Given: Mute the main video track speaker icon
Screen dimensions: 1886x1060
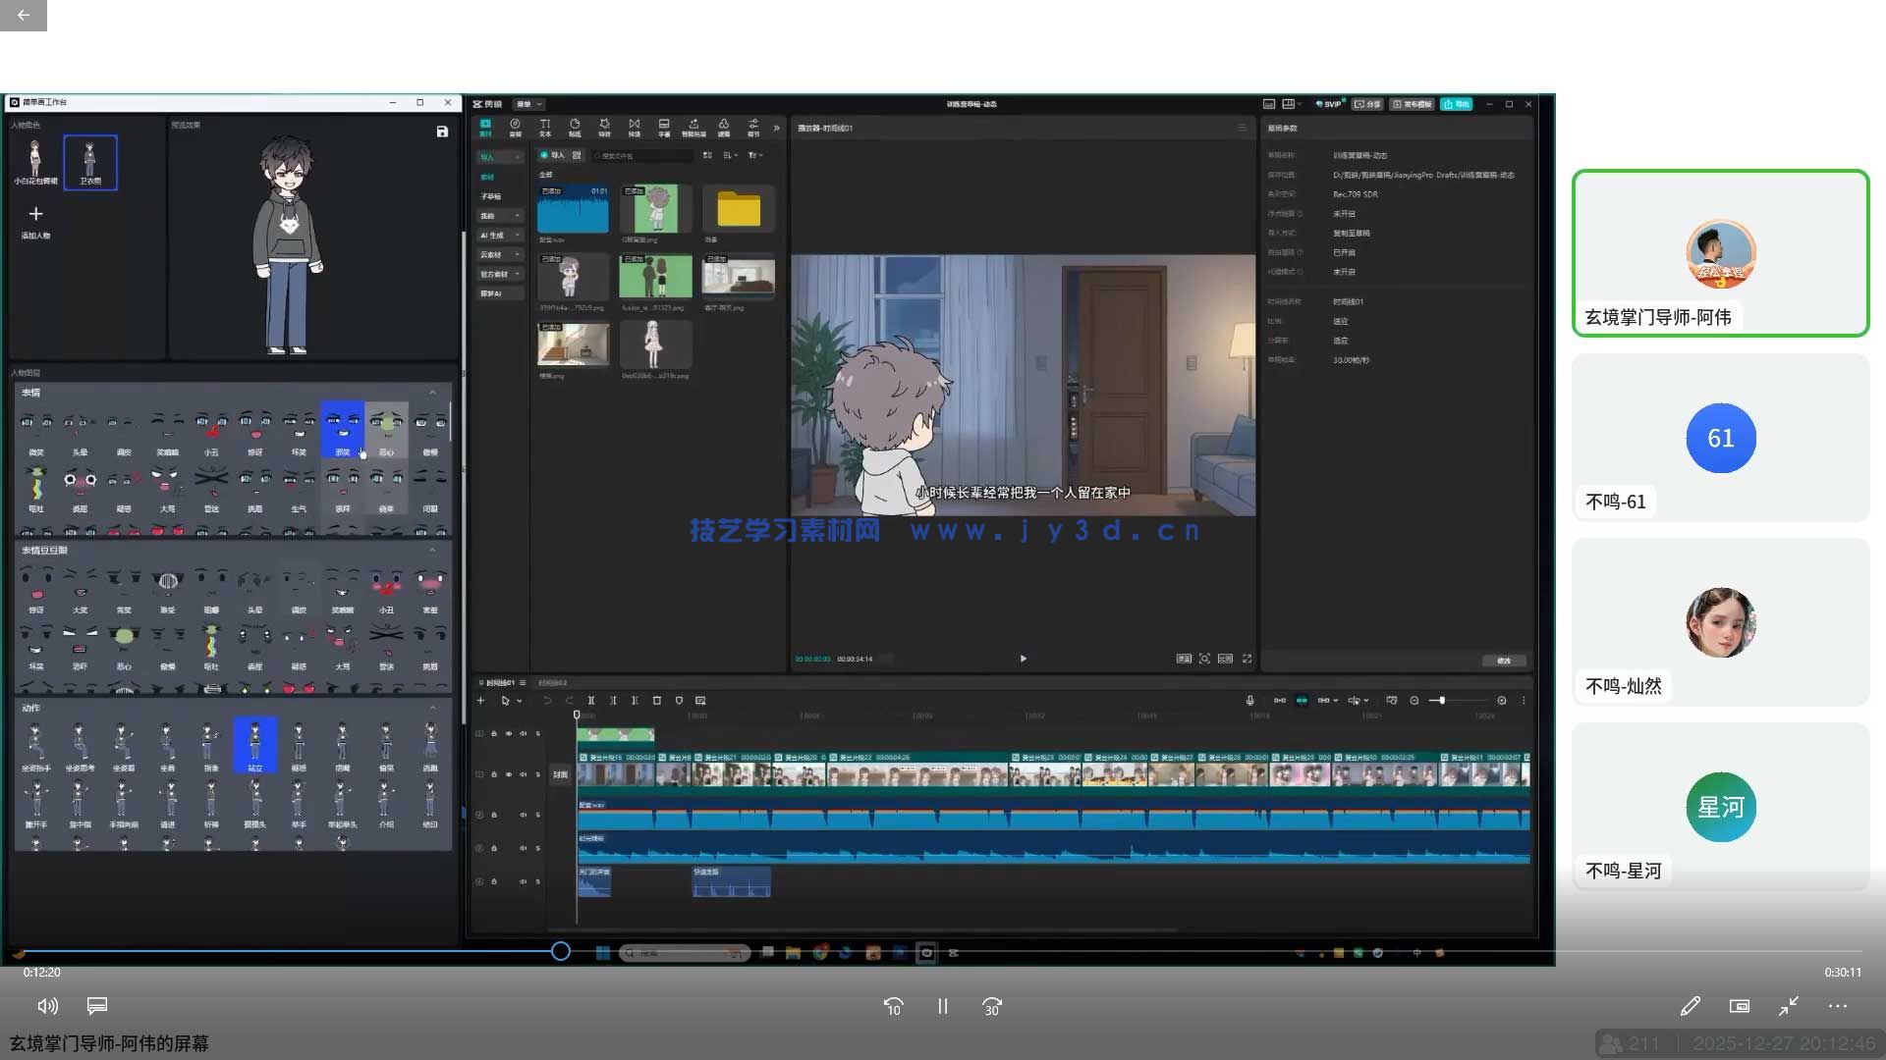Looking at the screenshot, I should click(523, 774).
